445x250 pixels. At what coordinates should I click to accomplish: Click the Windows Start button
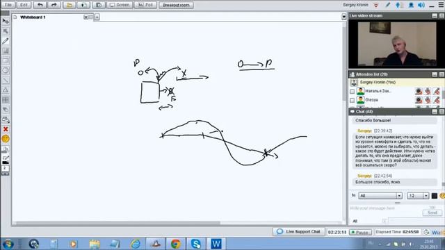[8, 244]
